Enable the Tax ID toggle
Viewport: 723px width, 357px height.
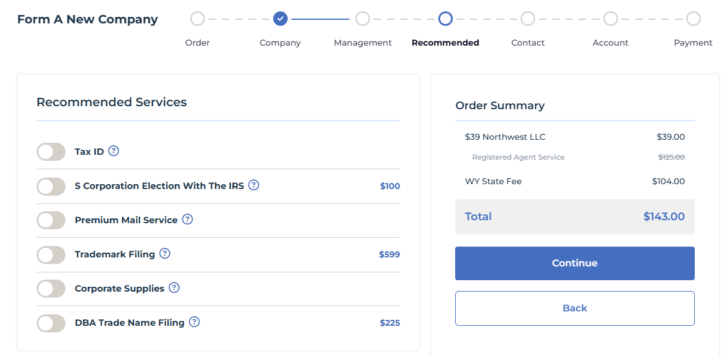pyautogui.click(x=51, y=152)
